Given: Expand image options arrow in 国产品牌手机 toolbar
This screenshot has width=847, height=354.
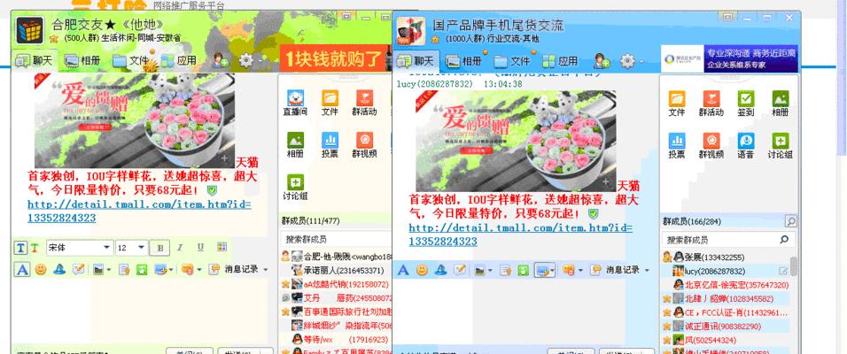Looking at the screenshot, I should pos(488,270).
